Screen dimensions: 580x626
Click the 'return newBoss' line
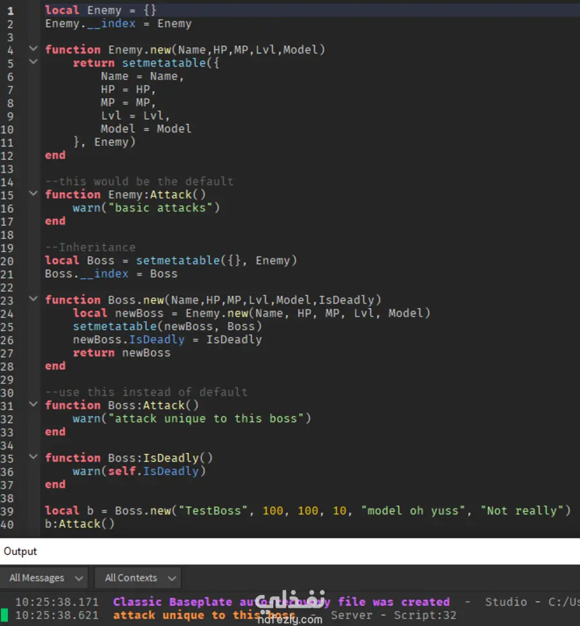[x=122, y=353]
